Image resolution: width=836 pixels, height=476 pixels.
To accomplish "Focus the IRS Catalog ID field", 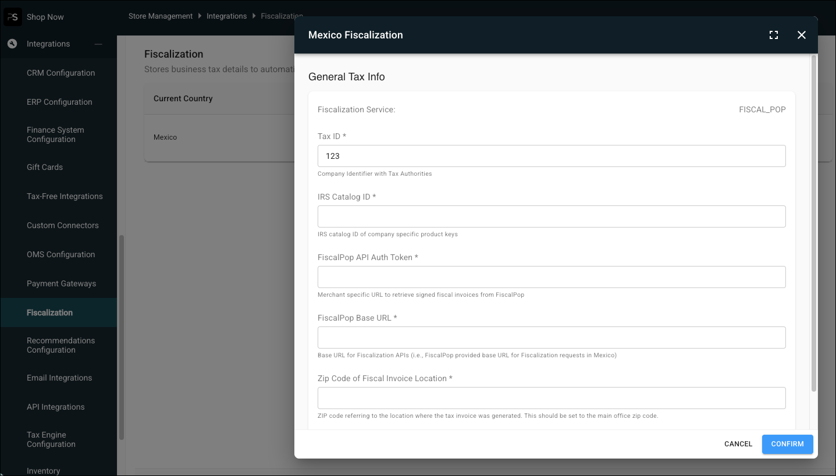I will point(552,216).
